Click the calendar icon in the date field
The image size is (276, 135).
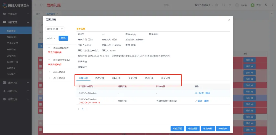62,29
